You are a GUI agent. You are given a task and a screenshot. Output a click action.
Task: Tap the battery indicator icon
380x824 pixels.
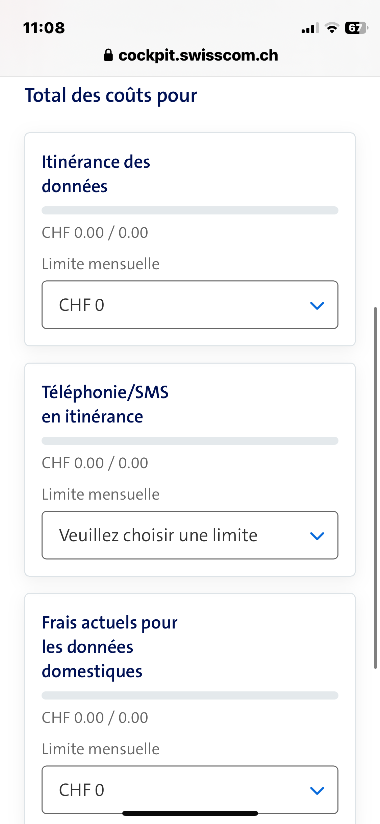(x=356, y=28)
